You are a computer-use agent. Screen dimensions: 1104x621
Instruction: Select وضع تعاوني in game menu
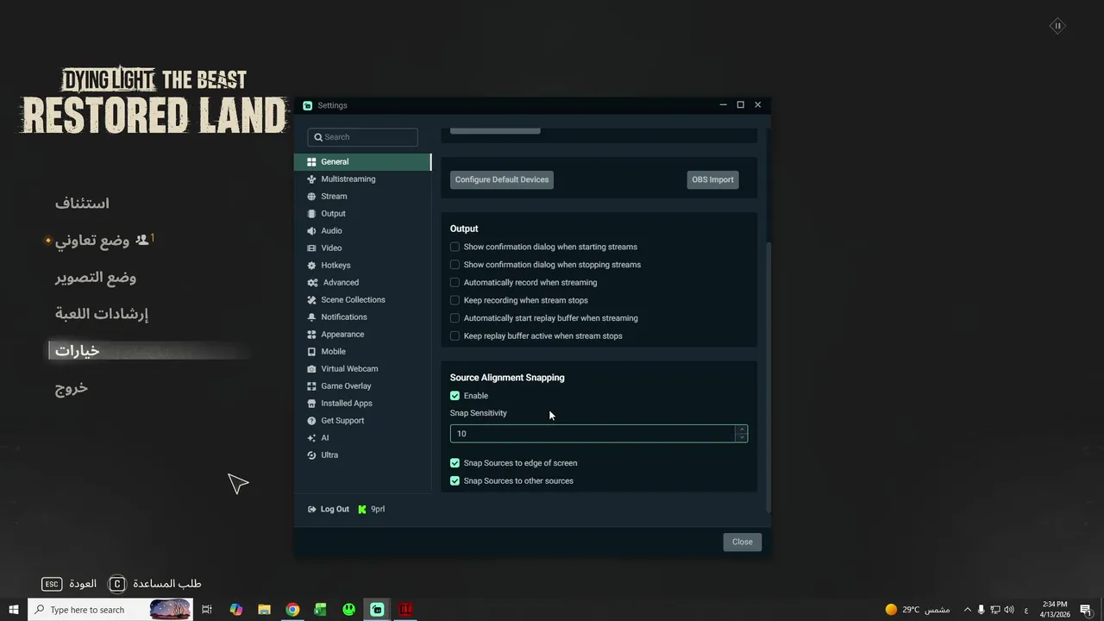(92, 241)
